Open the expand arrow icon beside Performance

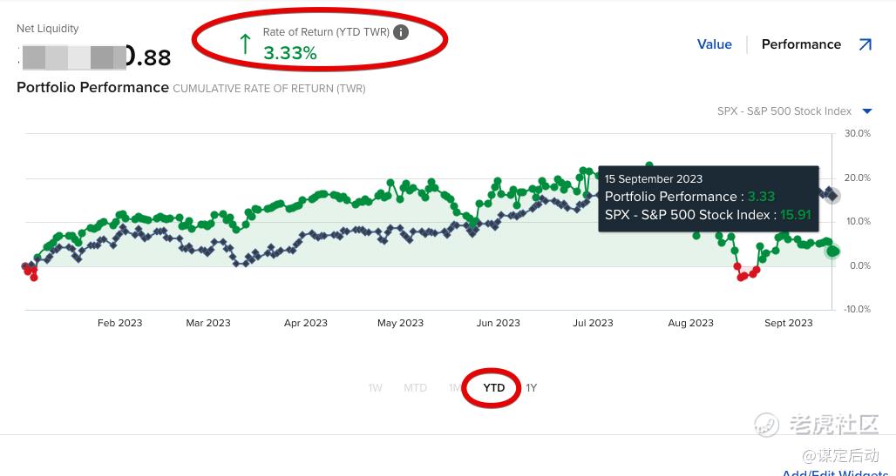pos(865,44)
